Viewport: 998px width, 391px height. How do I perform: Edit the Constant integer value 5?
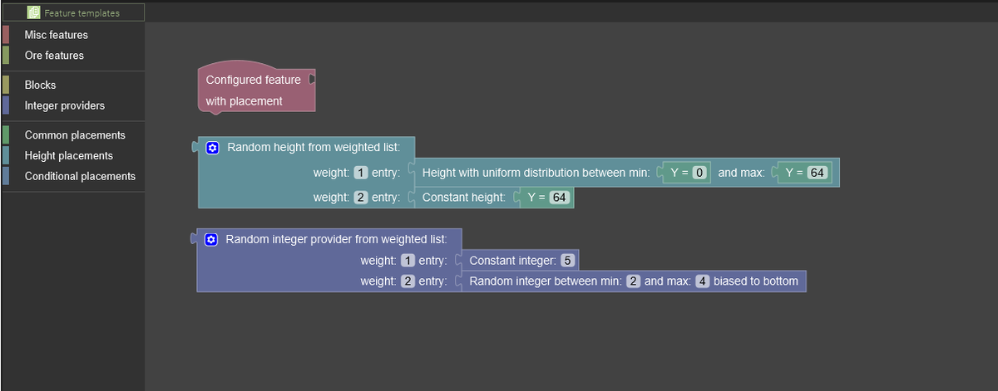click(x=567, y=261)
